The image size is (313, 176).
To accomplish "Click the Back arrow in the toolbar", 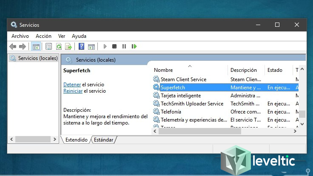I will click(13, 46).
